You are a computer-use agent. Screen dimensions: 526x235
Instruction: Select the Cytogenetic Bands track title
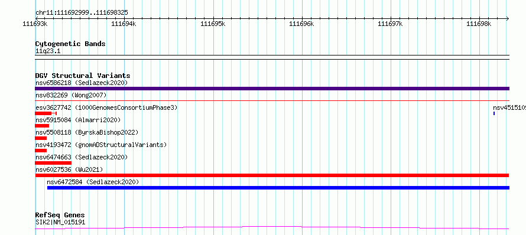click(x=70, y=44)
